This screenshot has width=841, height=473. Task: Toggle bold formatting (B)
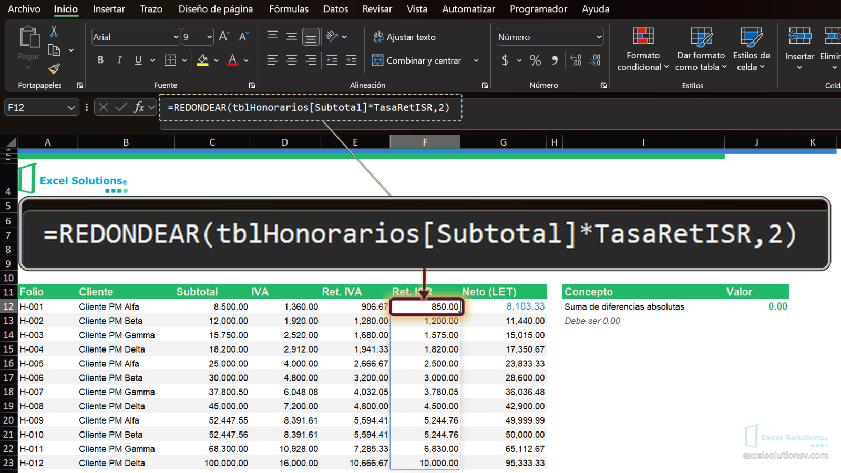(100, 60)
